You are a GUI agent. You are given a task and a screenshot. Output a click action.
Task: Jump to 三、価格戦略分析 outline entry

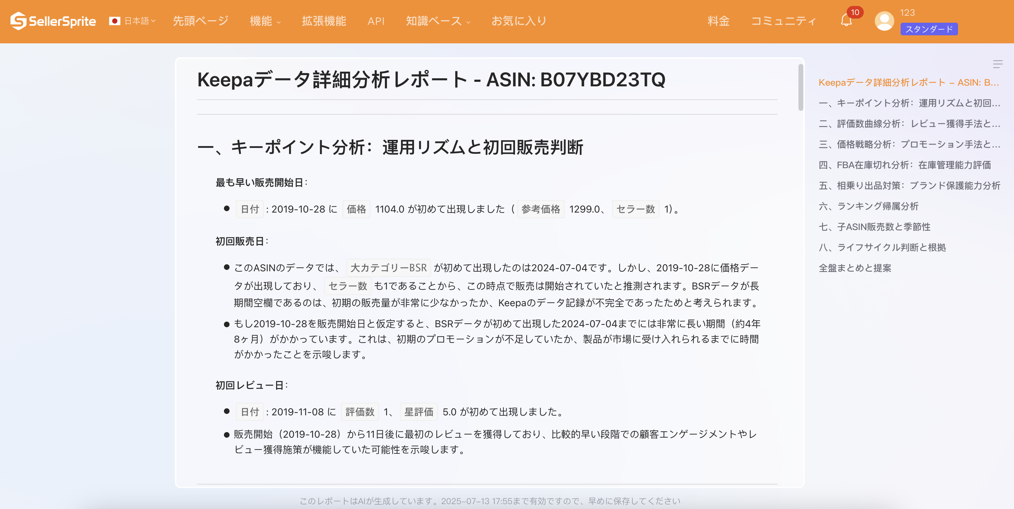point(909,144)
